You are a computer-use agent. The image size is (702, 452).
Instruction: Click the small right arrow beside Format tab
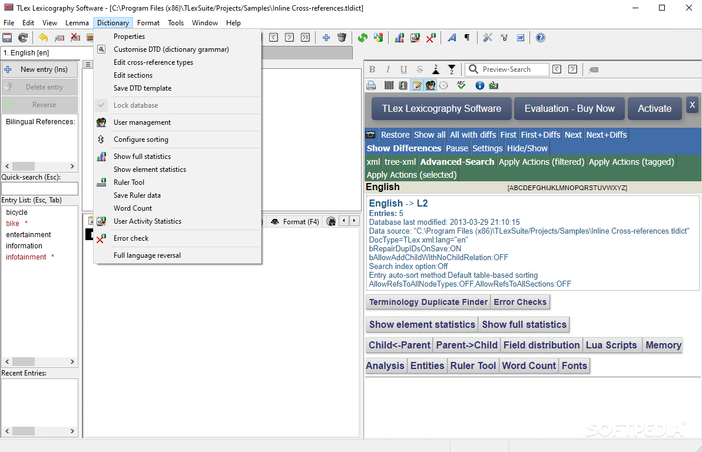pyautogui.click(x=354, y=220)
